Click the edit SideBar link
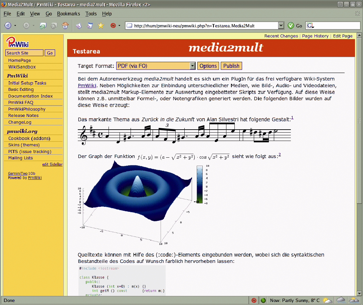The image size is (363, 305). [52, 164]
